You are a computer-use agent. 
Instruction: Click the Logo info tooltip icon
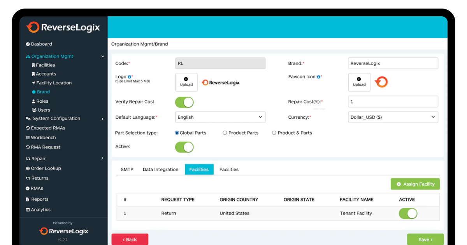130,77
